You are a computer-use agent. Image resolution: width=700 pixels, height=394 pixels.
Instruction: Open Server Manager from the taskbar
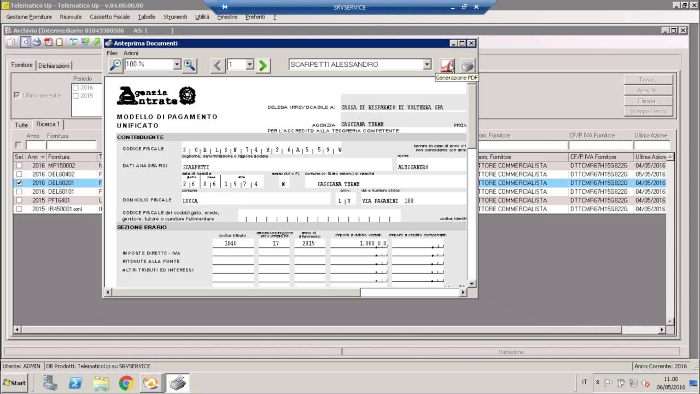(51, 383)
